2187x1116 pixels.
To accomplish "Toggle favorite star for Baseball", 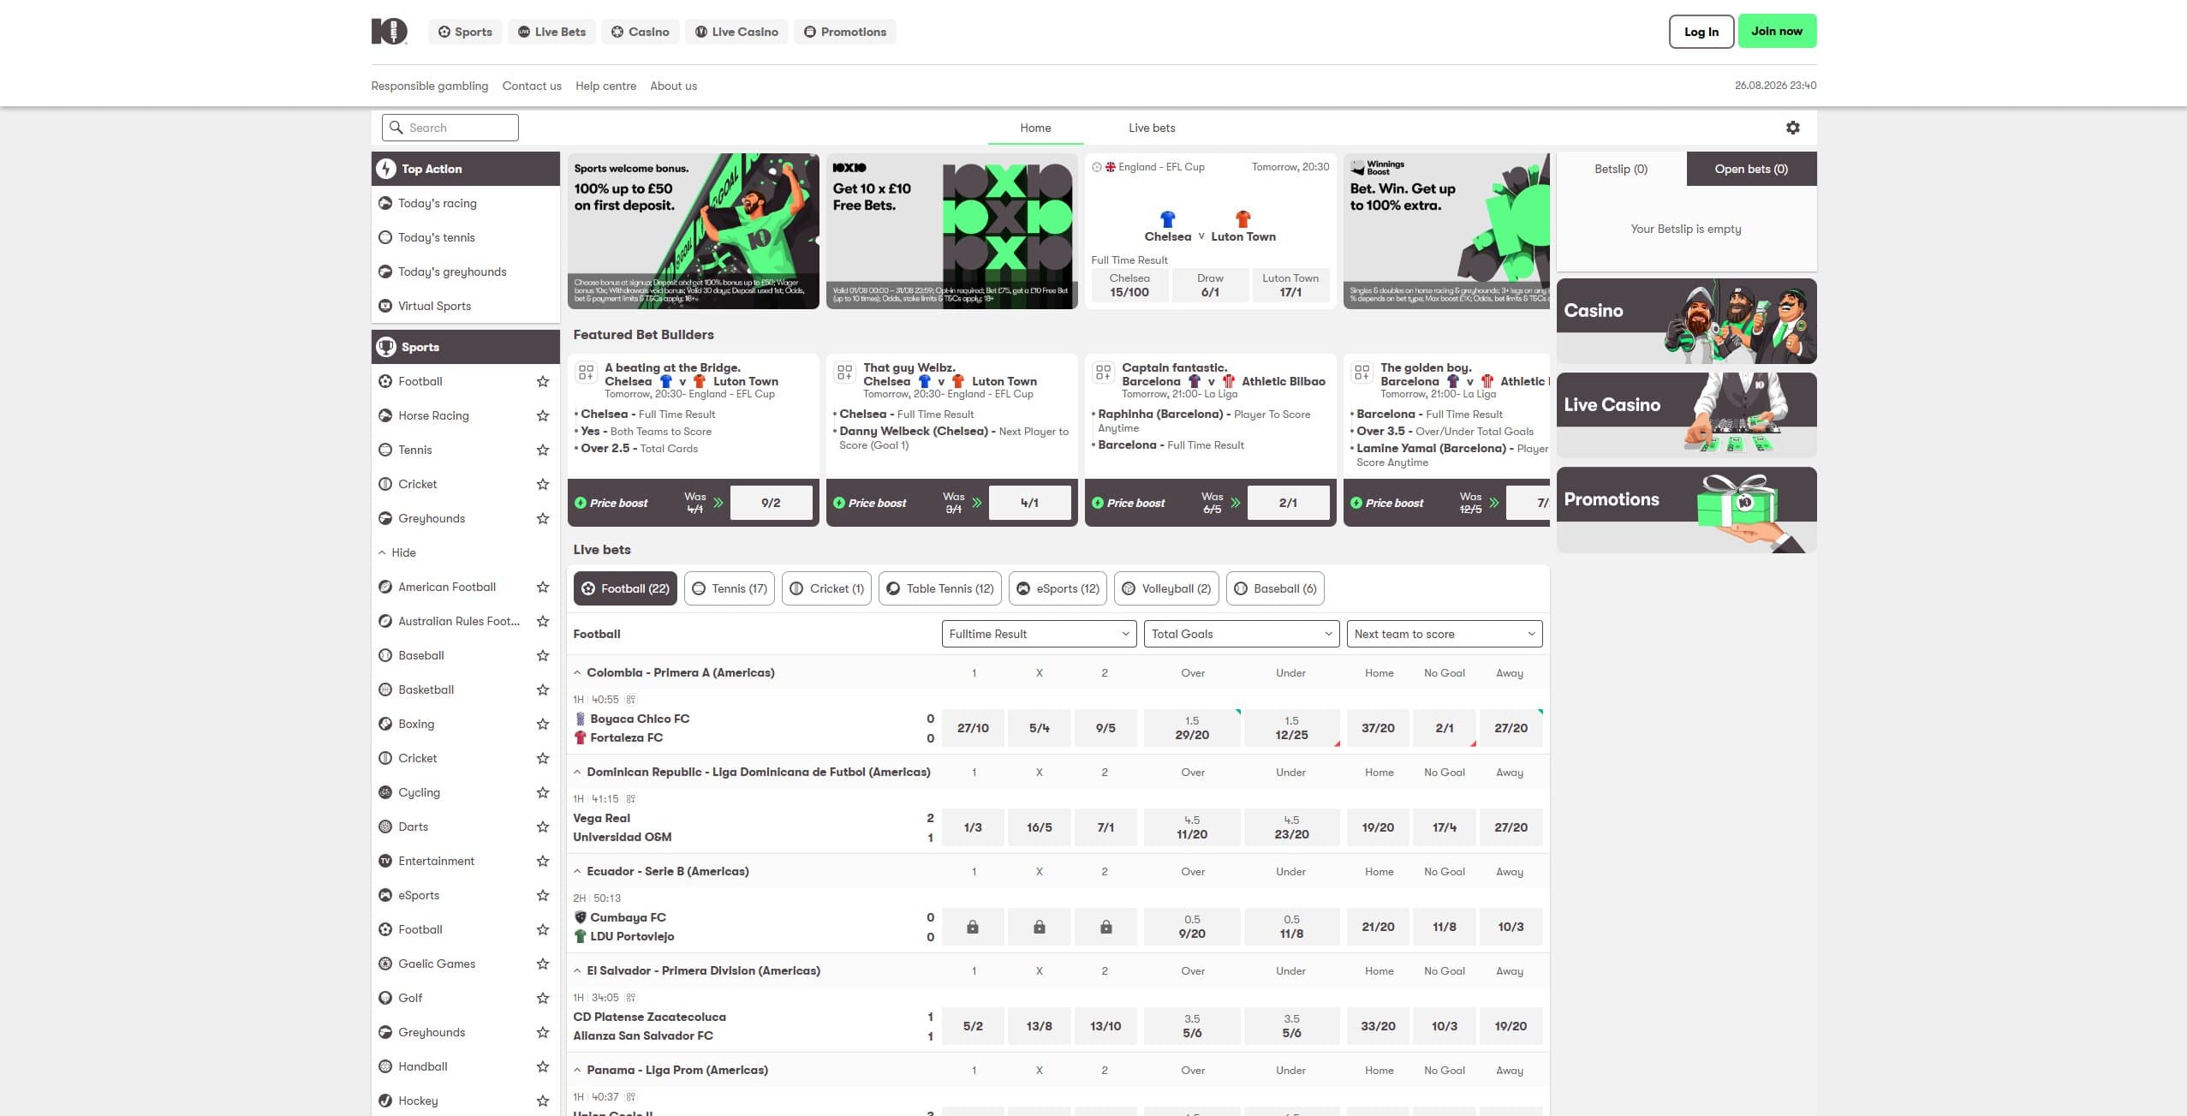I will click(x=542, y=655).
